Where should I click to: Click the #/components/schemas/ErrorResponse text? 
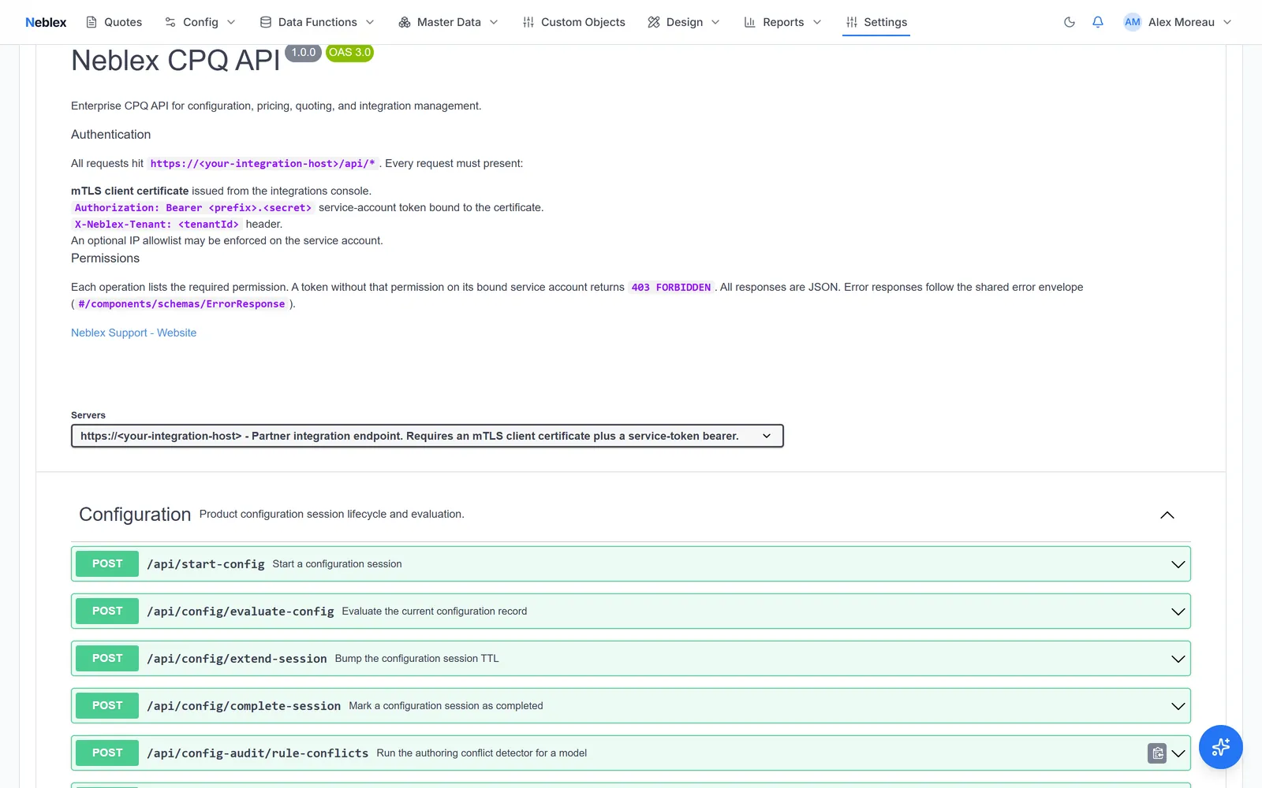tap(181, 304)
